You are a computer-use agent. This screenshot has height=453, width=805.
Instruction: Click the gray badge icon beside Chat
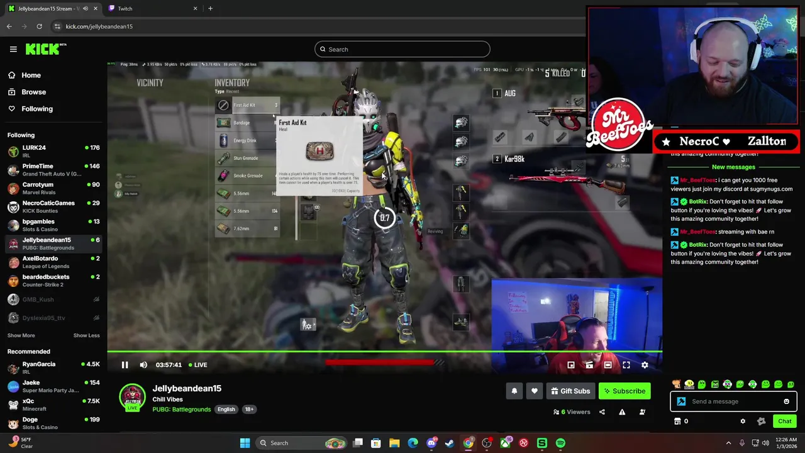click(761, 422)
